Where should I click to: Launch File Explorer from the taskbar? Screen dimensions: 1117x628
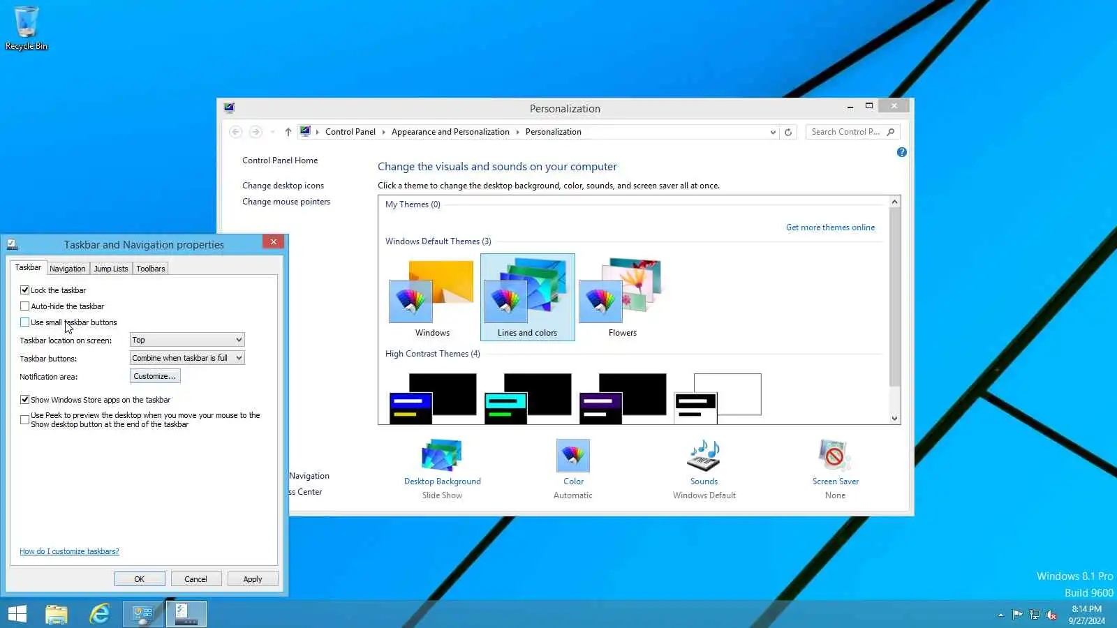57,614
